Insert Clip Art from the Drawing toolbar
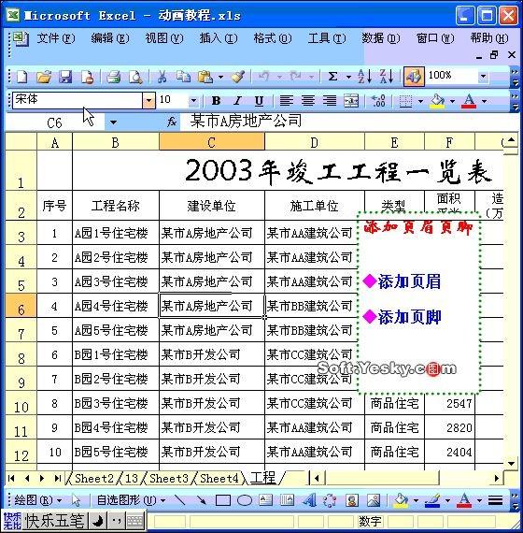This screenshot has width=523, height=533. 352,500
